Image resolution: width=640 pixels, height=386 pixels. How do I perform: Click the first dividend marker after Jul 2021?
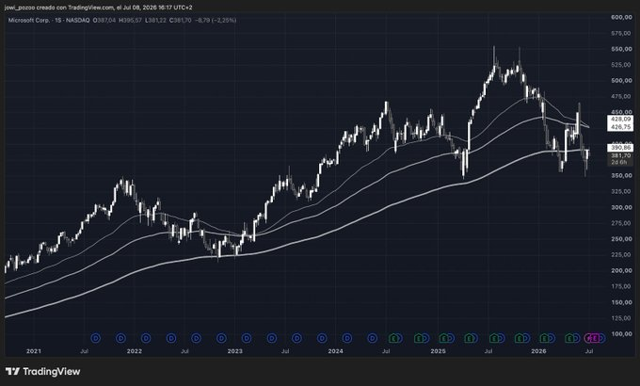[x=95, y=338]
